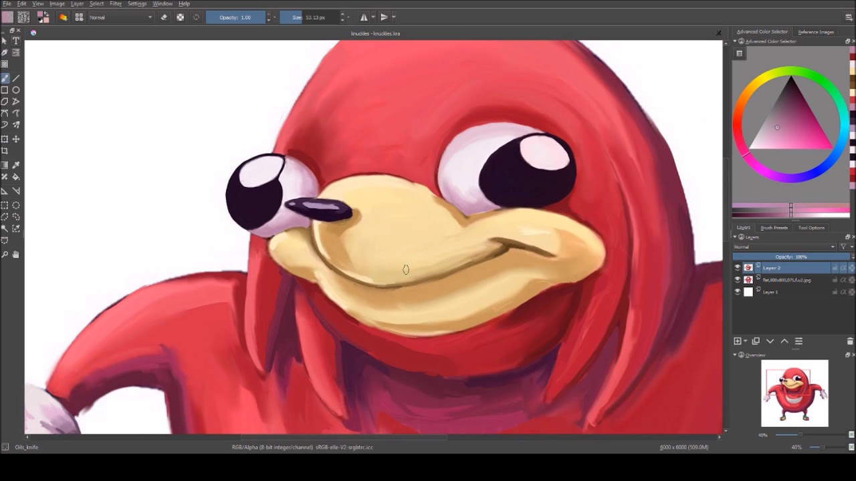This screenshot has height=481, width=856.
Task: Expand the add-layer type dropdown arrow
Action: (746, 341)
